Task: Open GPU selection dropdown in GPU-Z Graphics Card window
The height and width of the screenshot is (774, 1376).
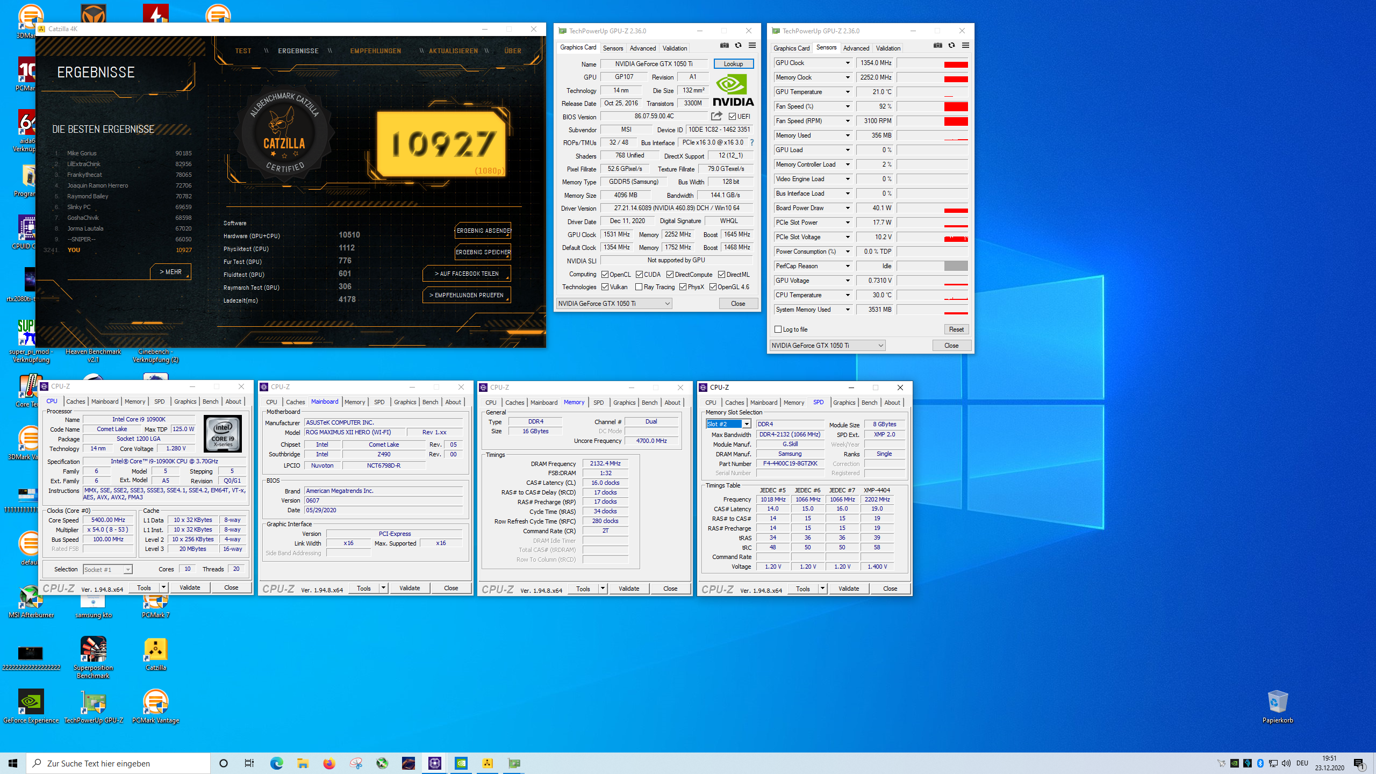Action: (614, 304)
